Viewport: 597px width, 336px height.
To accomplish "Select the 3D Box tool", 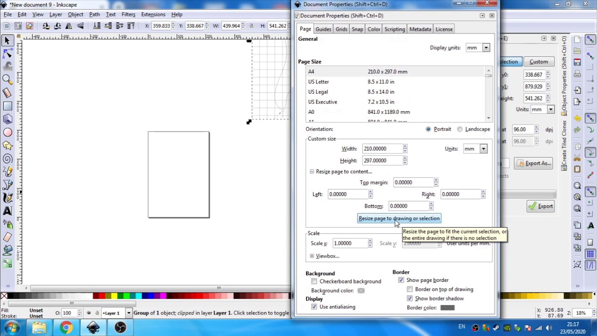I will [7, 119].
